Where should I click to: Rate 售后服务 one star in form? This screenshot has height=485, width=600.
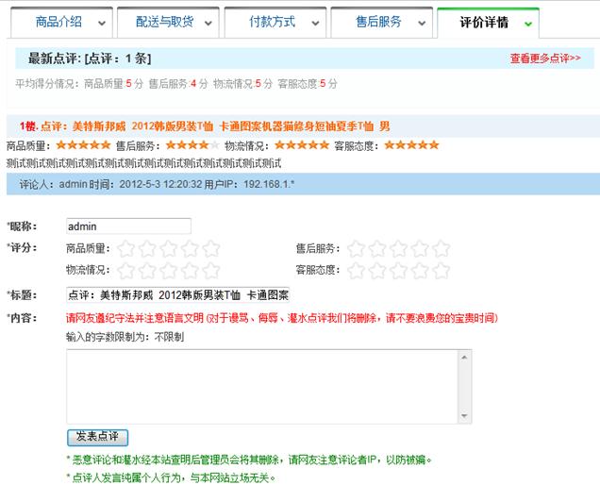pos(356,249)
